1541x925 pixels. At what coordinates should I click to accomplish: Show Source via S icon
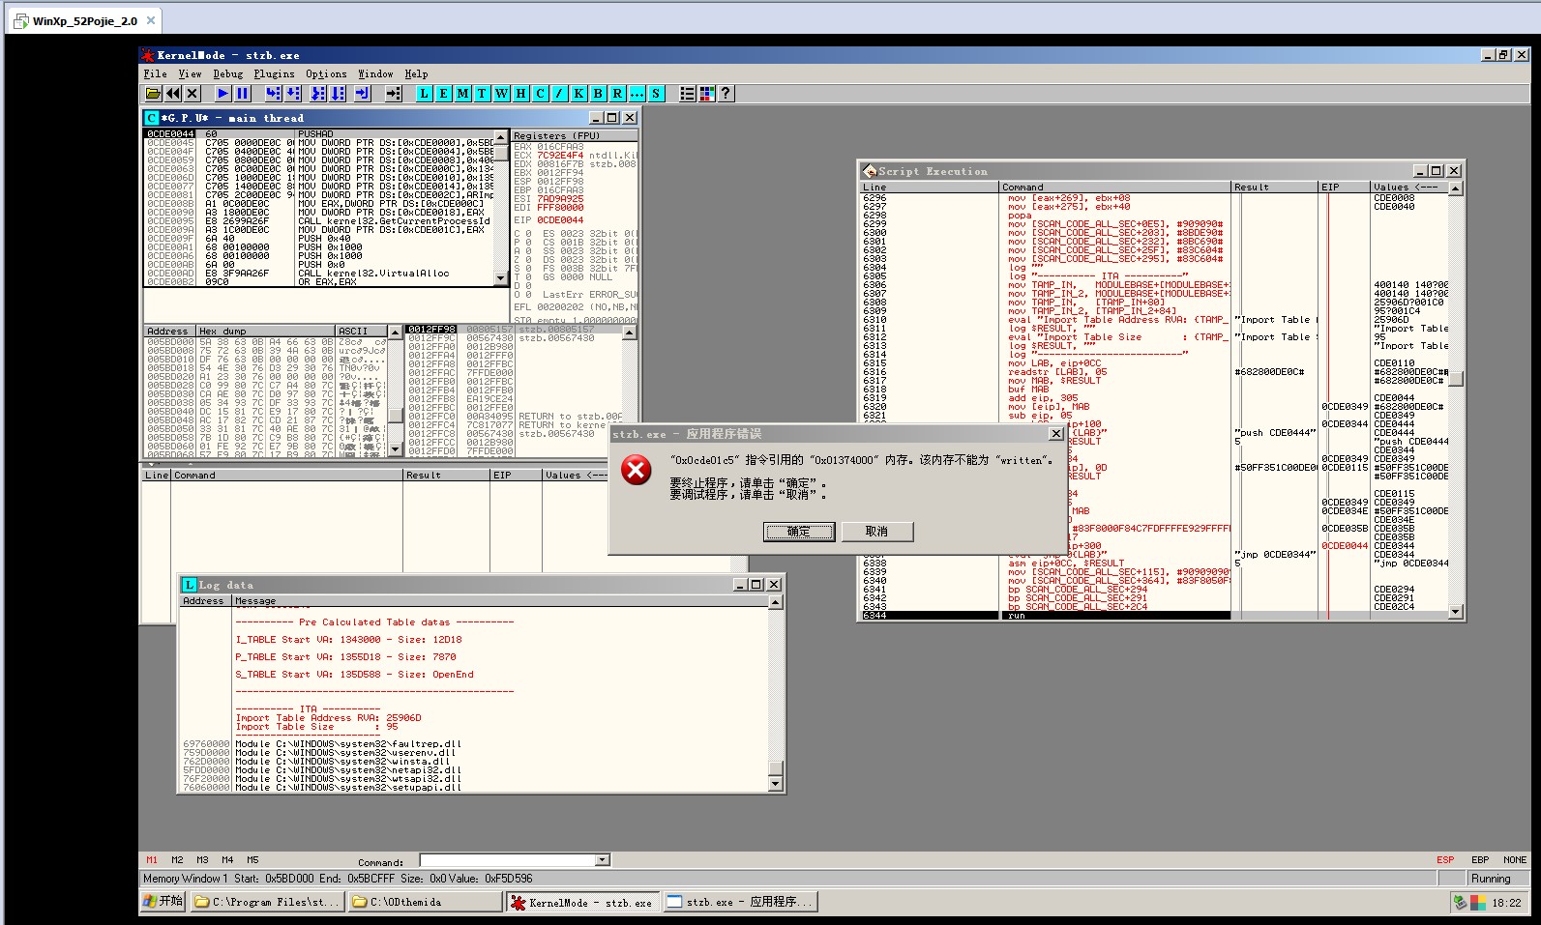(x=657, y=93)
